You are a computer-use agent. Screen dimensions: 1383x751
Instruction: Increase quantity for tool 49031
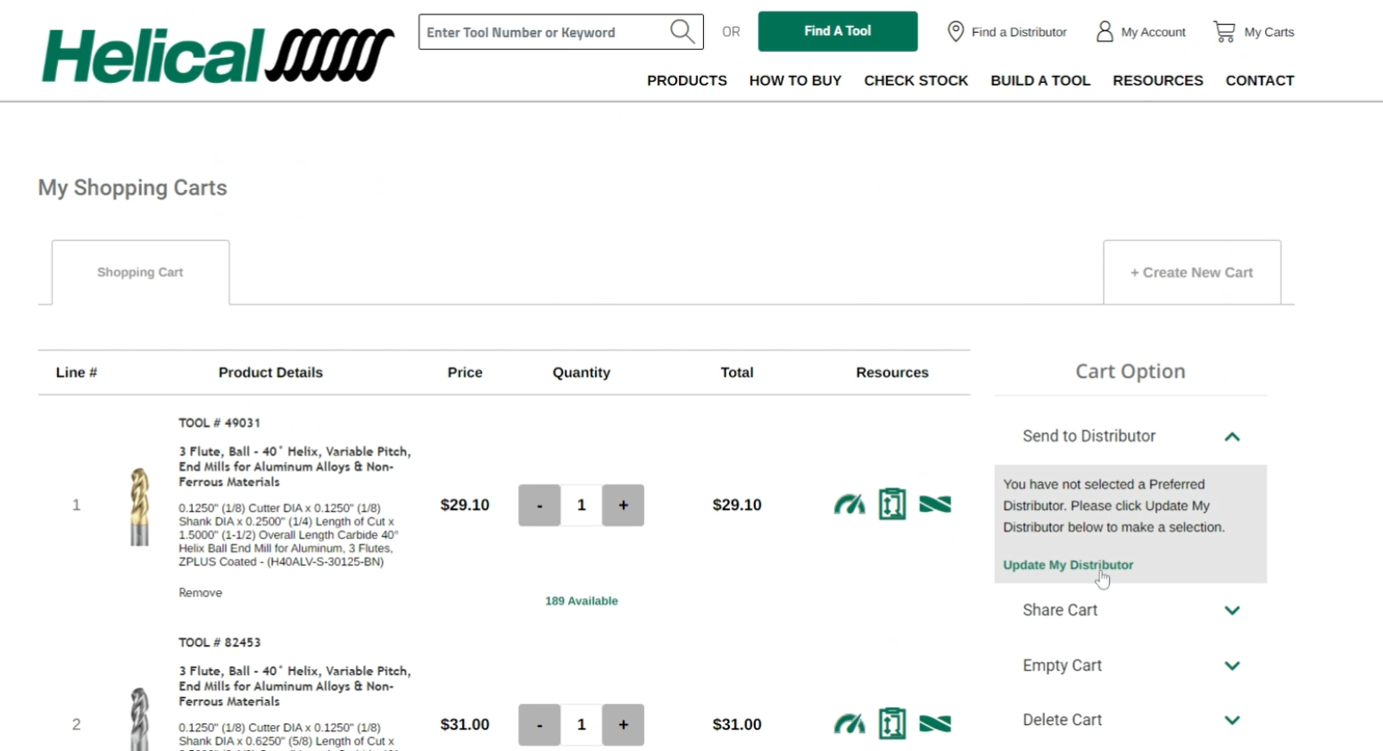pyautogui.click(x=623, y=505)
